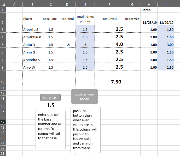180x156 pixels.
Task: Click Alberto S's Base Rate cell
Action: point(50,29)
